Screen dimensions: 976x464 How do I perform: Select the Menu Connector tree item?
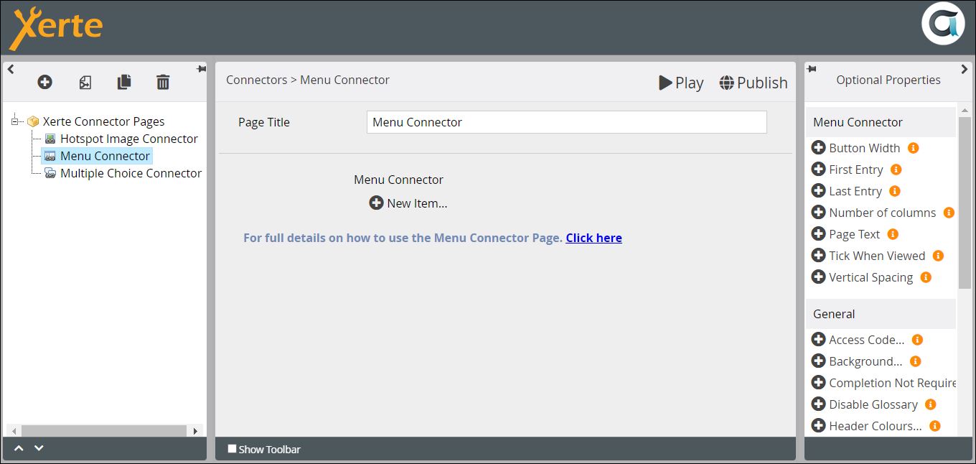[105, 156]
